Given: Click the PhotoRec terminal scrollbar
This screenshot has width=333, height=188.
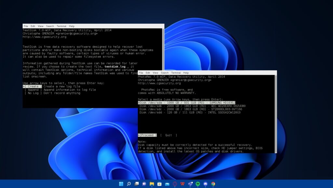Looking at the screenshot, I should [276, 114].
